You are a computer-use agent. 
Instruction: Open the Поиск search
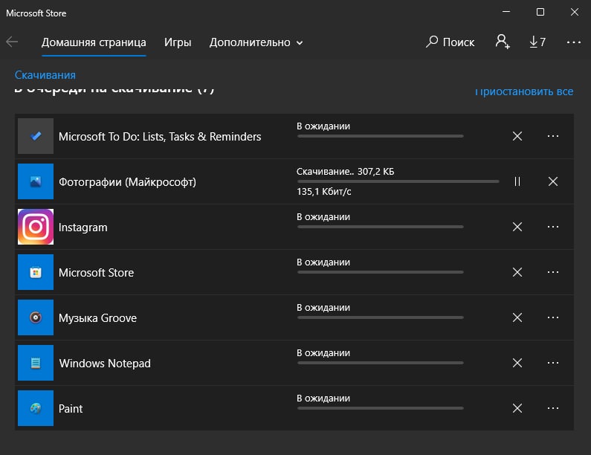tap(450, 42)
